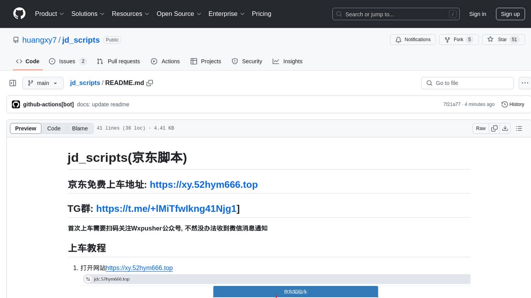
Task: Open the https://xy.52hym666.top heading link
Action: tap(204, 184)
